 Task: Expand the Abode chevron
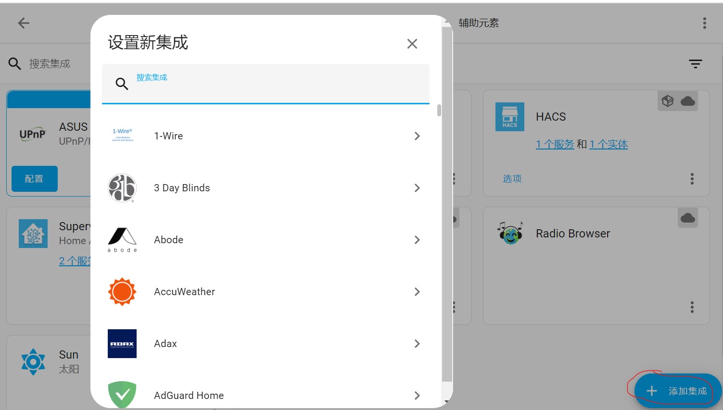click(x=417, y=240)
